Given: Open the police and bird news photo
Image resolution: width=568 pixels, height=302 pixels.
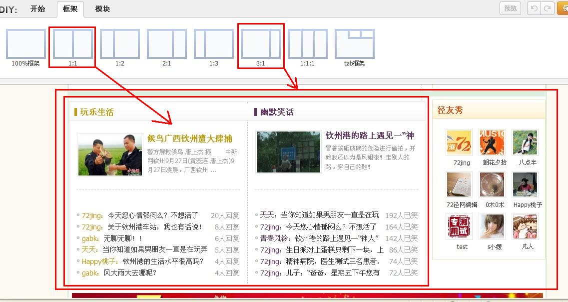Looking at the screenshot, I should pyautogui.click(x=110, y=155).
